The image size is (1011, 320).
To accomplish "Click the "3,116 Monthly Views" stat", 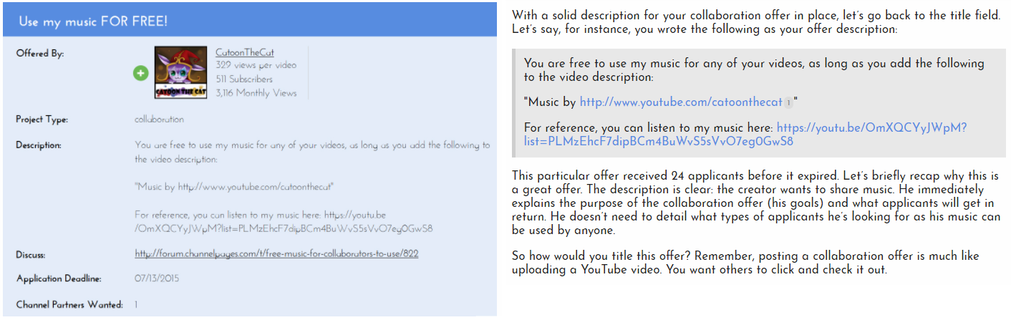I will [x=256, y=93].
